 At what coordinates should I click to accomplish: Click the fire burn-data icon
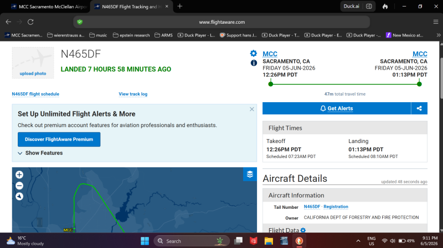pos(385,7)
